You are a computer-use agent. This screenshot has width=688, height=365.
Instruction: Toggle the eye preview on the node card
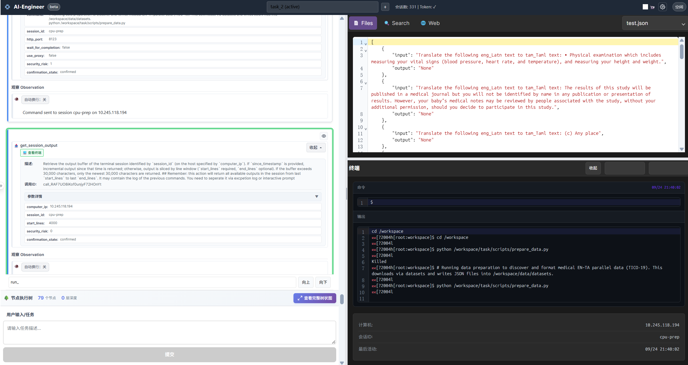(323, 136)
